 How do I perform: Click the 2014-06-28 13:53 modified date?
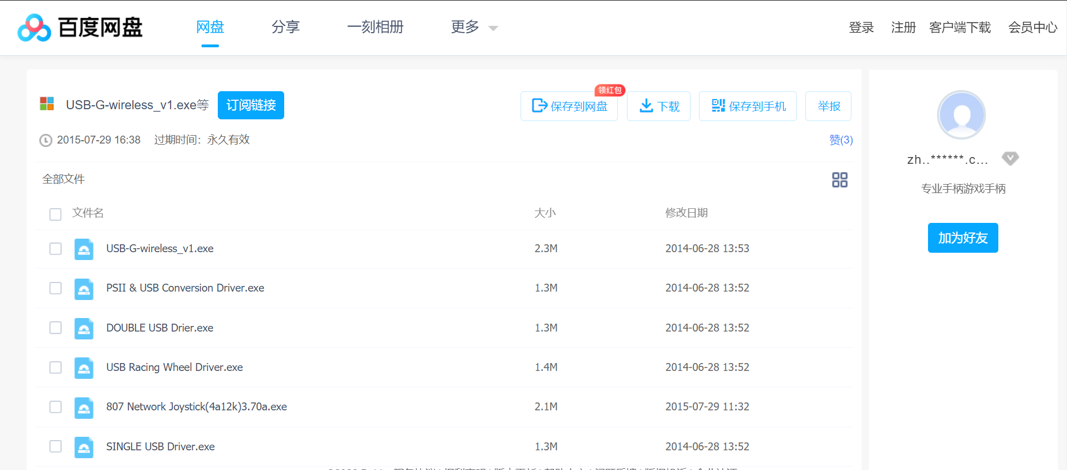(707, 248)
